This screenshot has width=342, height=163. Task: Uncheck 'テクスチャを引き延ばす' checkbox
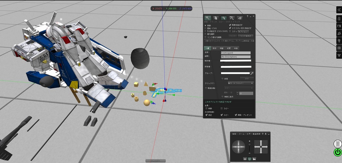click(x=230, y=28)
